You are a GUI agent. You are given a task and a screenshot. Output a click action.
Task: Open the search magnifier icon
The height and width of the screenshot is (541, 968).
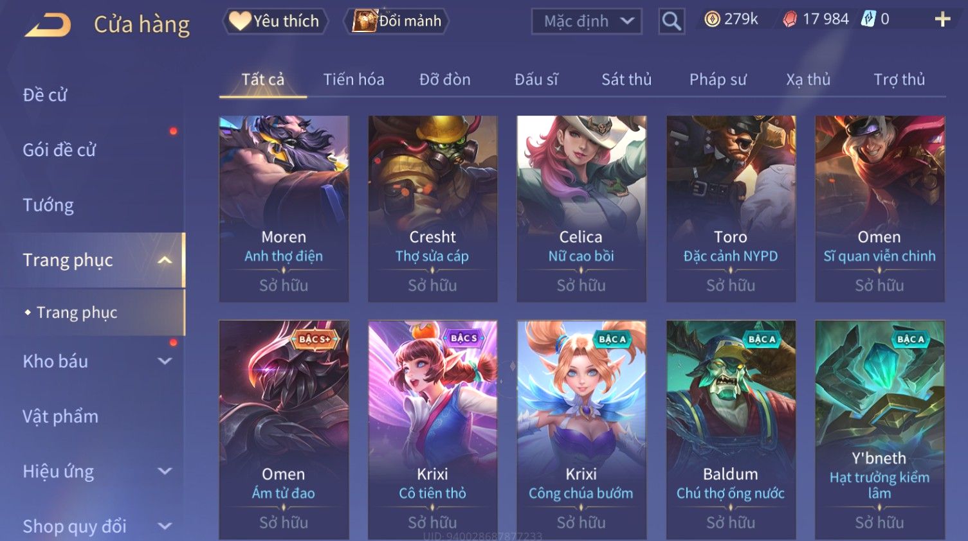[x=671, y=21]
